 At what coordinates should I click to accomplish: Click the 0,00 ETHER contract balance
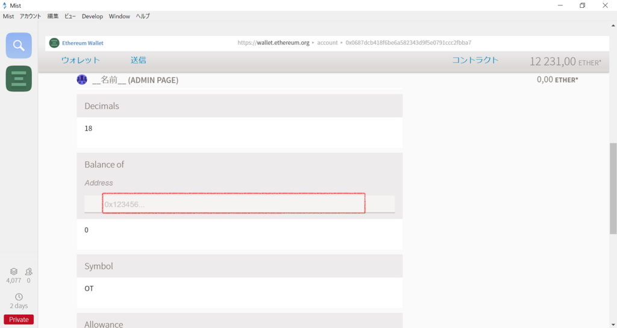pos(557,80)
